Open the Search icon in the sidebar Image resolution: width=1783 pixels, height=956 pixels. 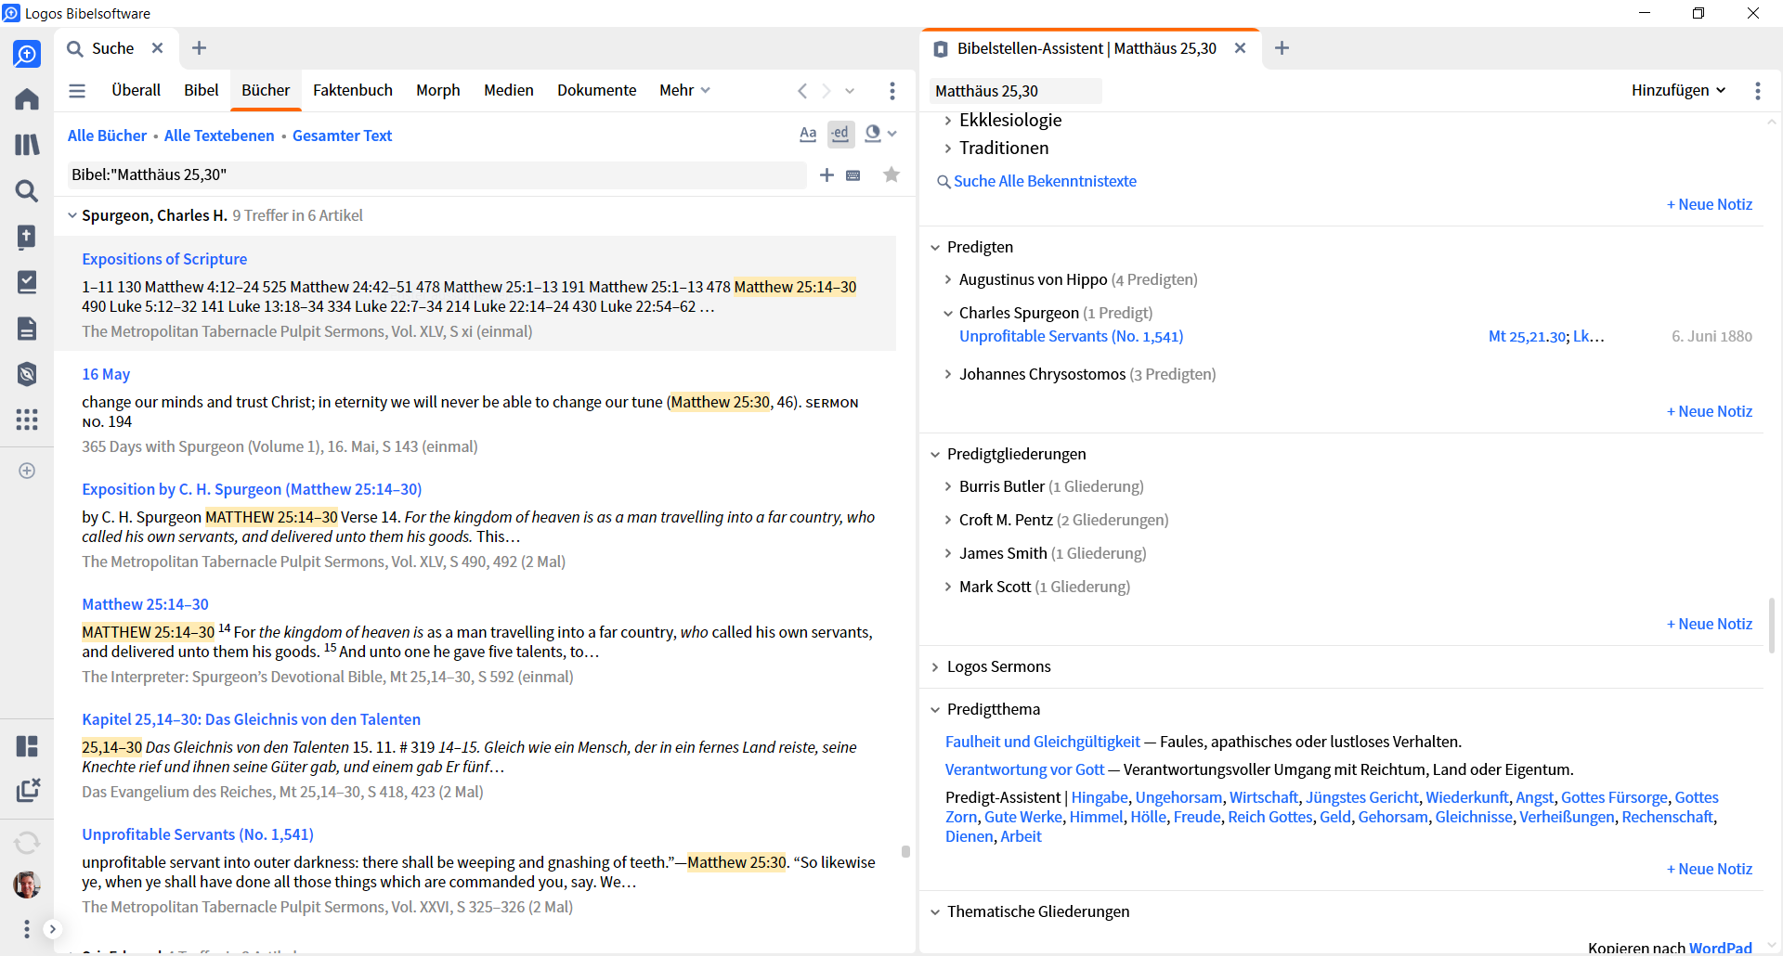coord(27,191)
